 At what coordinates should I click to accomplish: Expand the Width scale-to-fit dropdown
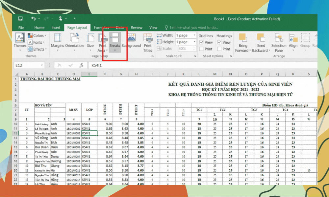click(194, 35)
